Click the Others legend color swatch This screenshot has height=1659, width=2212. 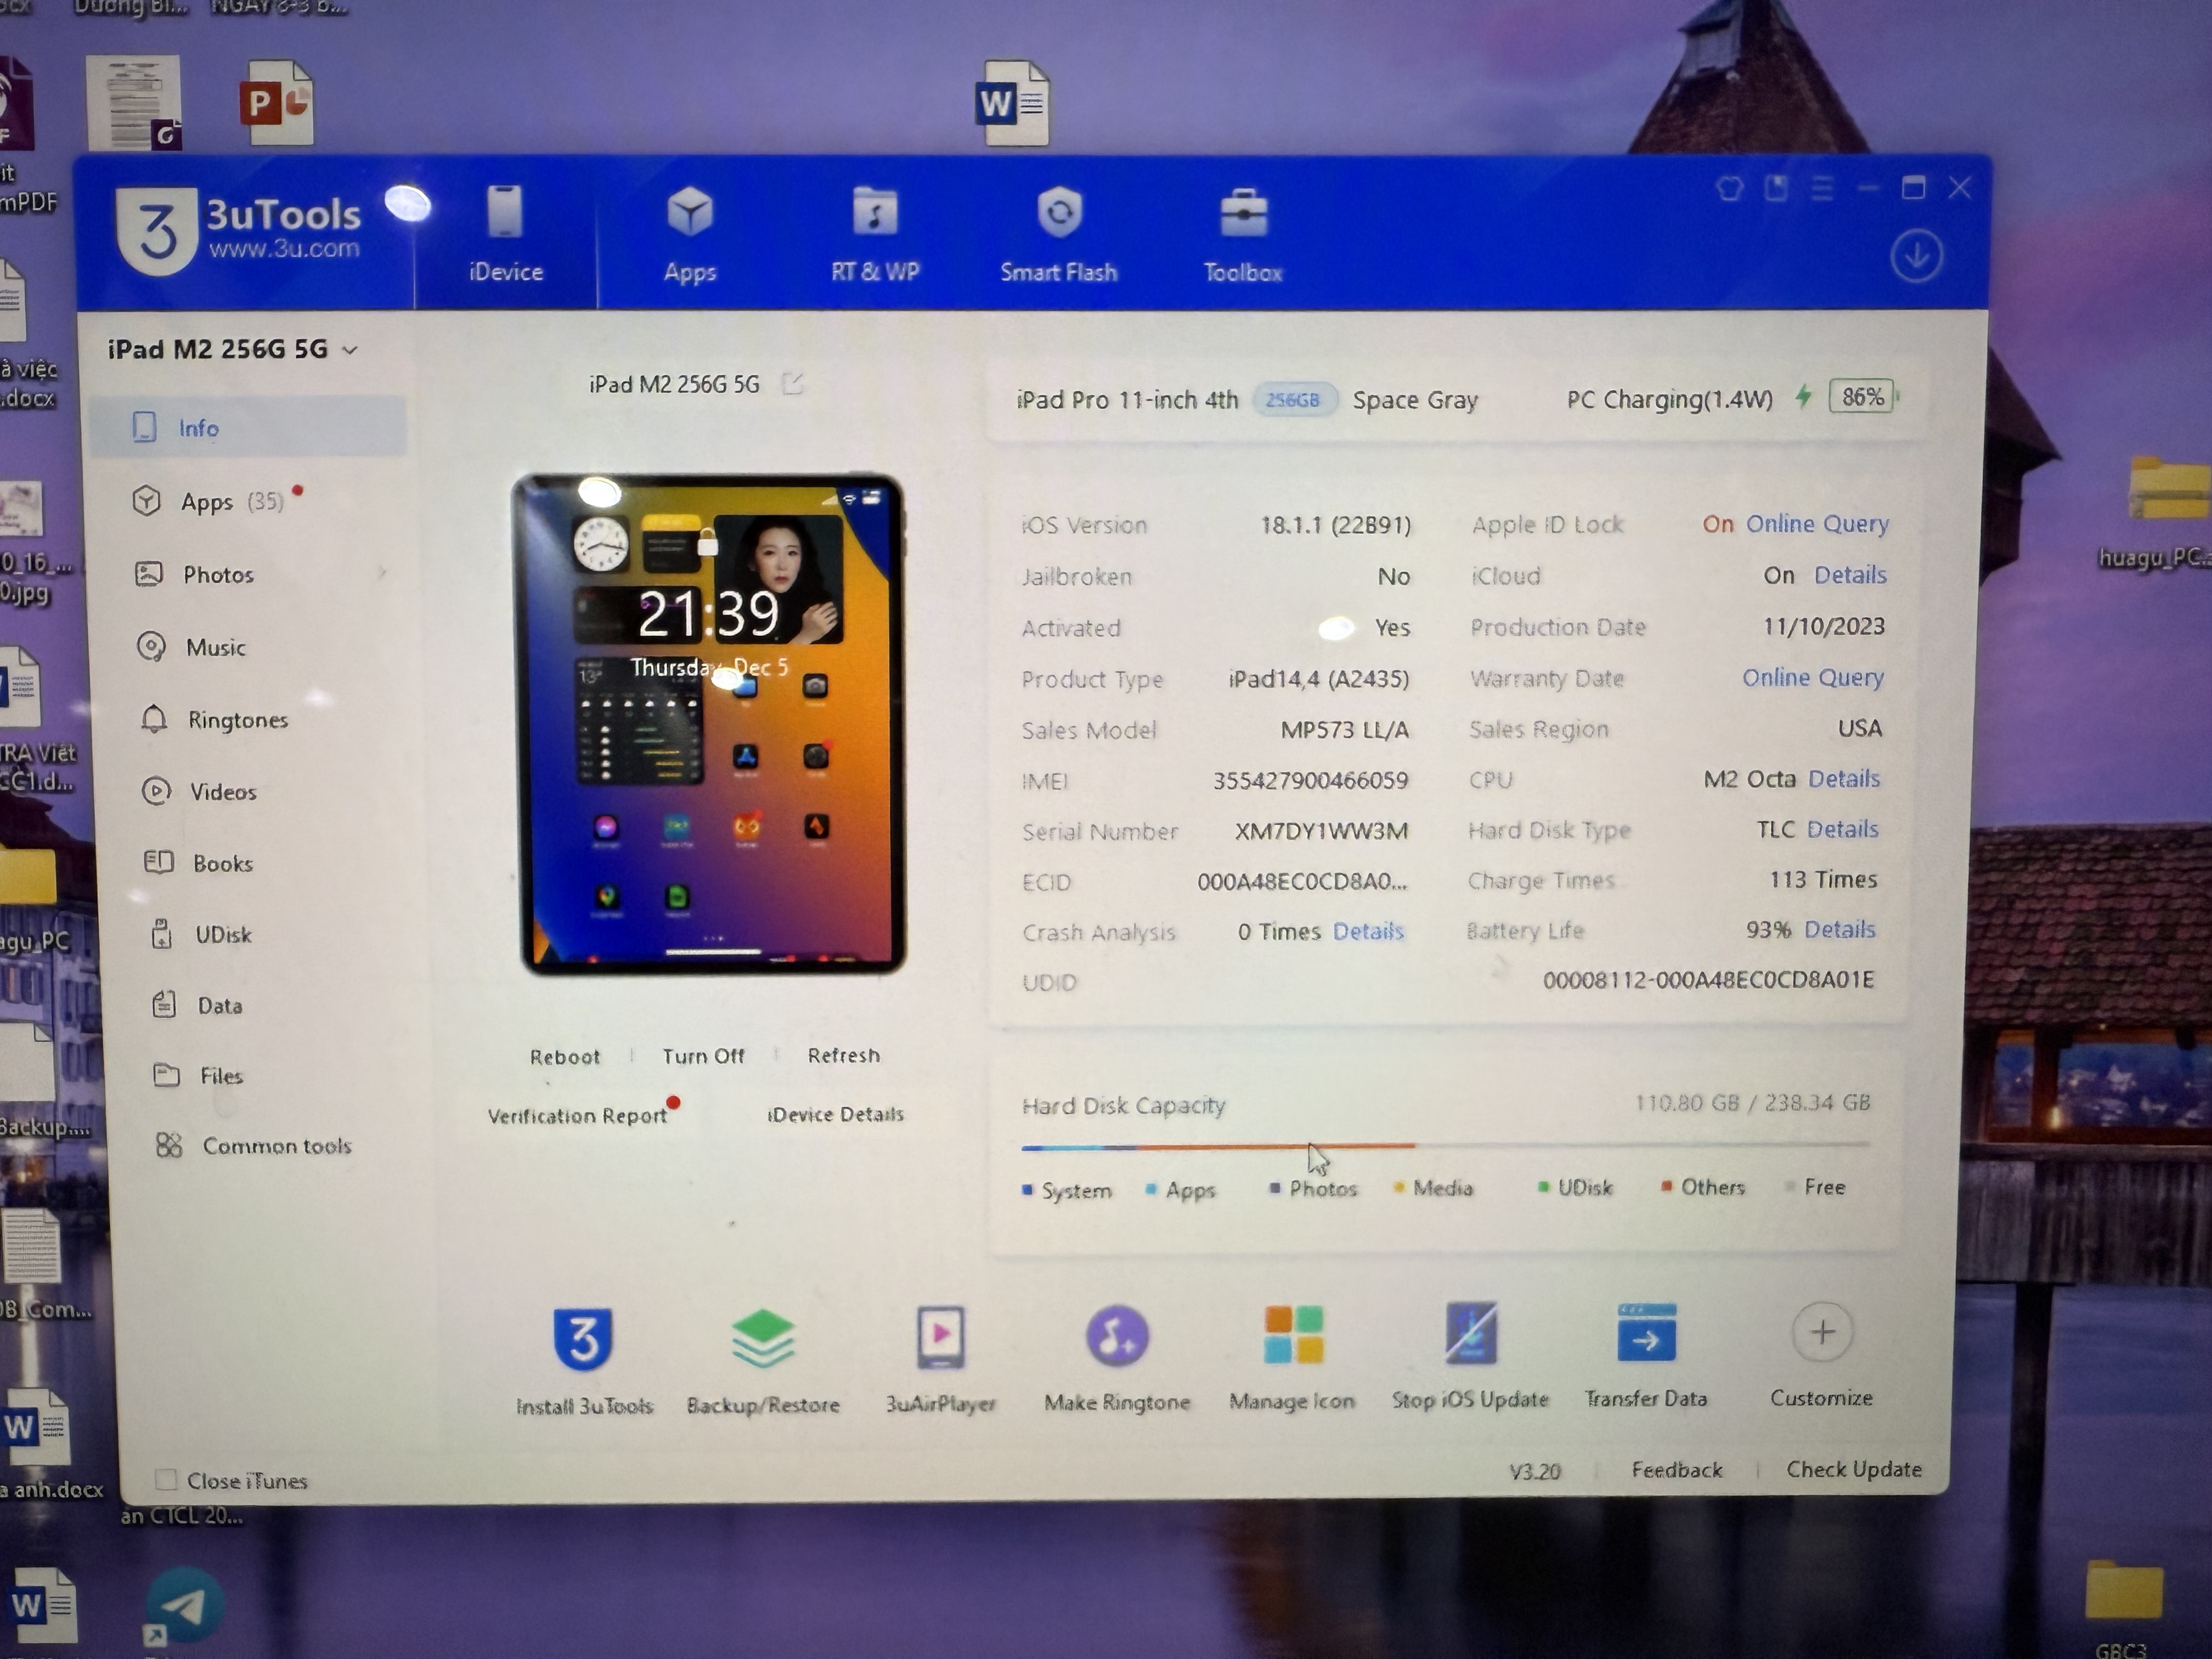coord(1666,1187)
